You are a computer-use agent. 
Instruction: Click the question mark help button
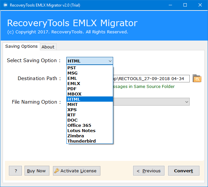15,171
